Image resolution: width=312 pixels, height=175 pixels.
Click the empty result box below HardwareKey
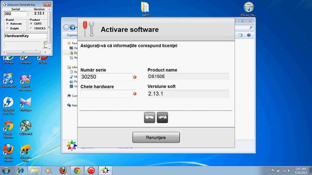(x=22, y=44)
